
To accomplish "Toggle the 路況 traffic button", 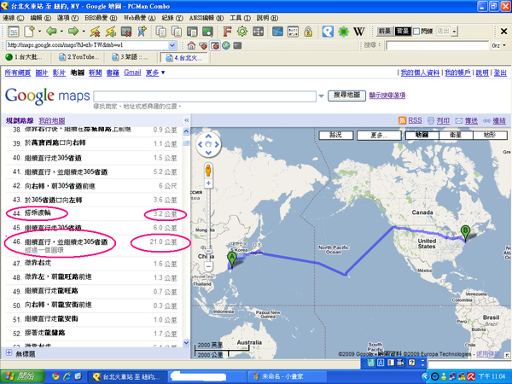I will pyautogui.click(x=336, y=135).
